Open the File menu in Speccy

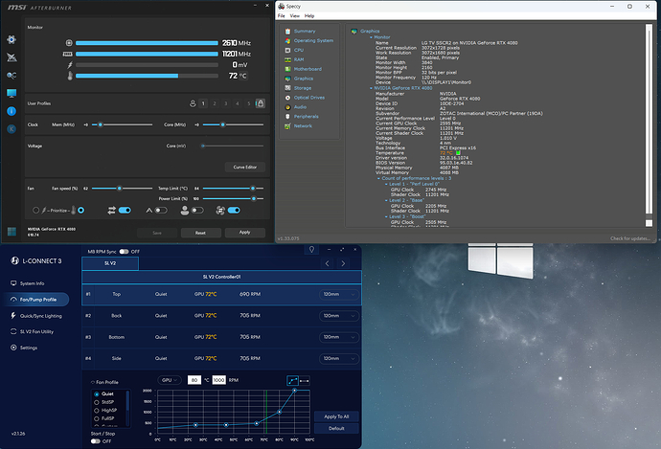click(x=282, y=16)
